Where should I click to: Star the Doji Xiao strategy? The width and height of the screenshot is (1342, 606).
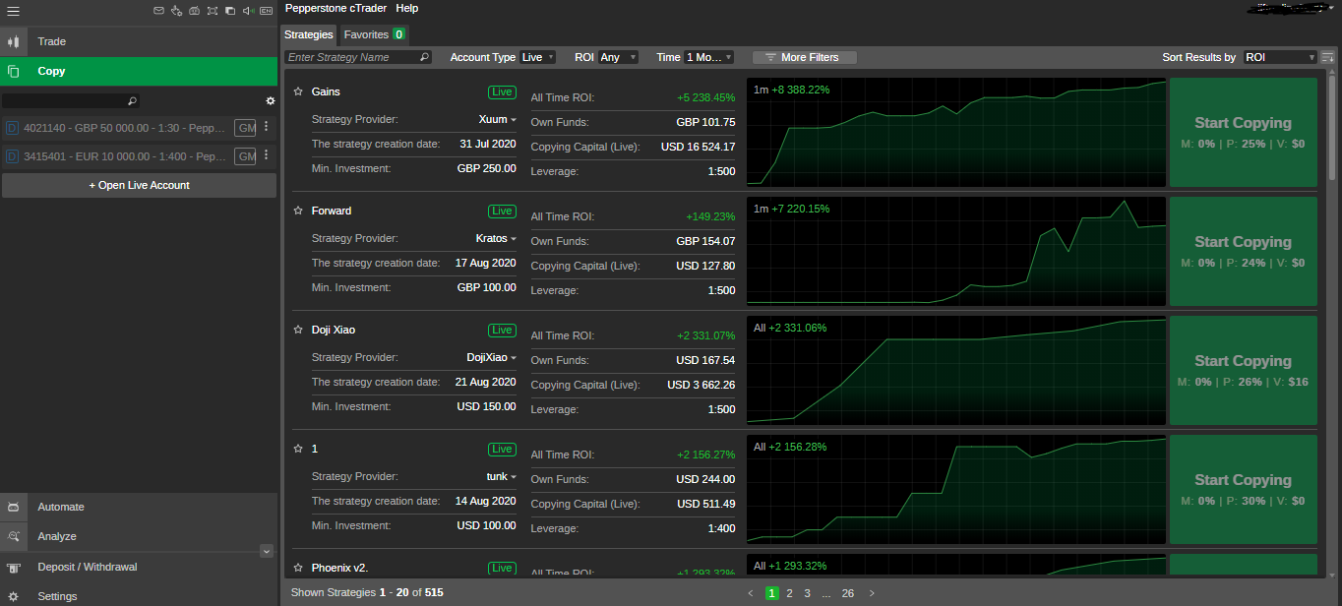[298, 330]
